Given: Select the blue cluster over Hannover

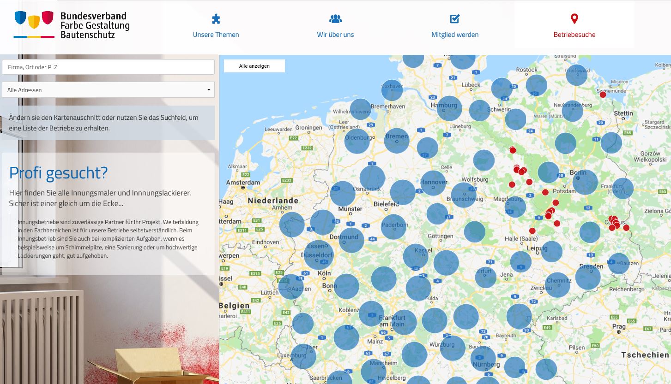Looking at the screenshot, I should point(433,183).
